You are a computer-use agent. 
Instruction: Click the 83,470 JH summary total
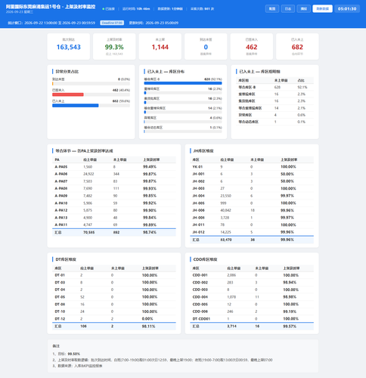click(226, 240)
